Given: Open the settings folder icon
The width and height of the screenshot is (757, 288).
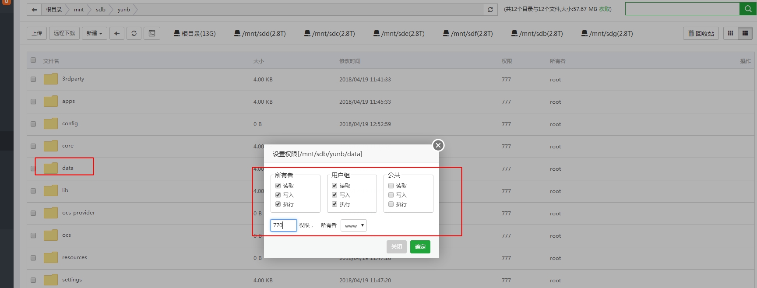Looking at the screenshot, I should click(x=51, y=280).
